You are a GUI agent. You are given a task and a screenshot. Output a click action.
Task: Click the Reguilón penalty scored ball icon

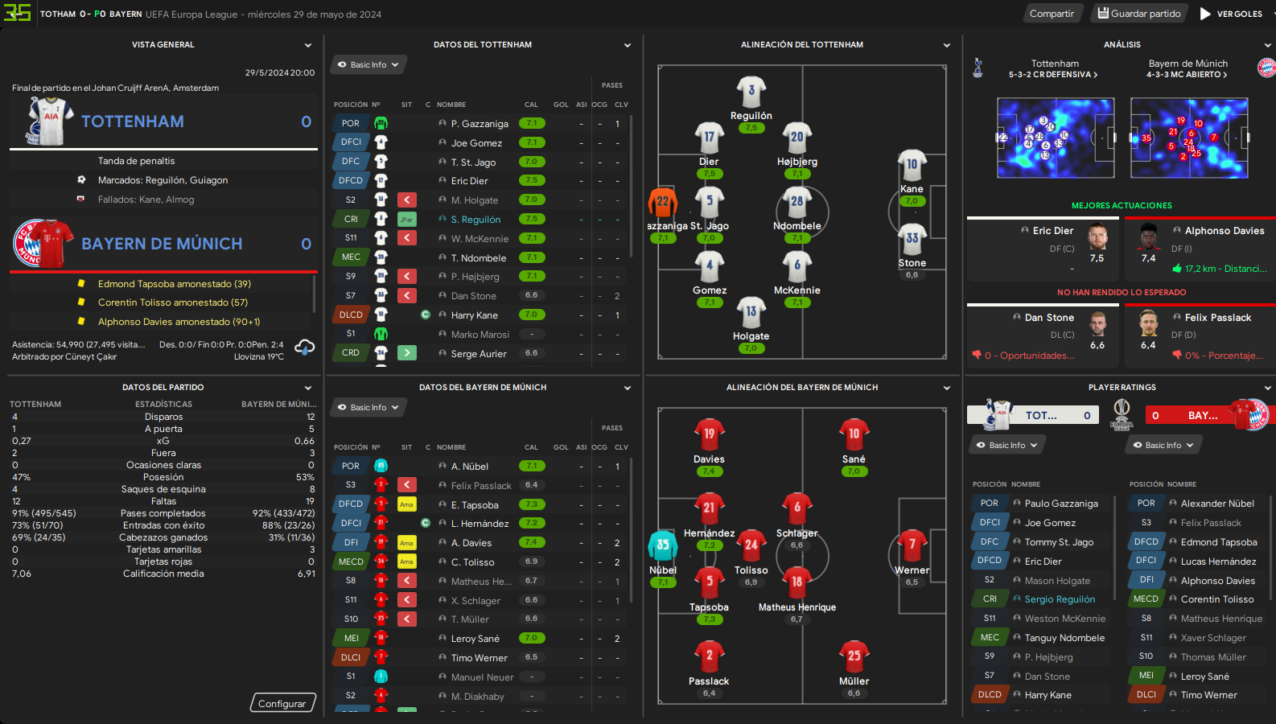click(x=81, y=180)
